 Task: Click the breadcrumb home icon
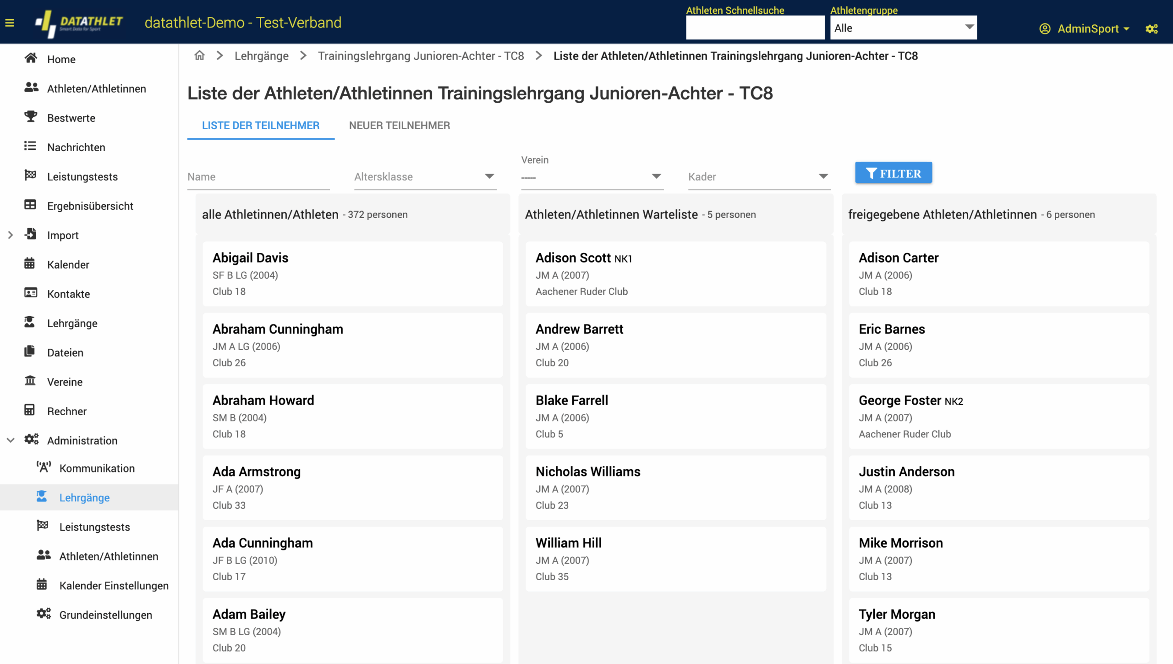click(x=199, y=56)
